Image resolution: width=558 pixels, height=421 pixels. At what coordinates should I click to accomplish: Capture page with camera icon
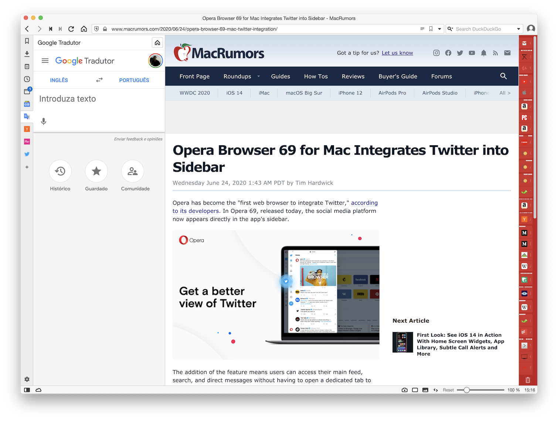click(x=405, y=390)
